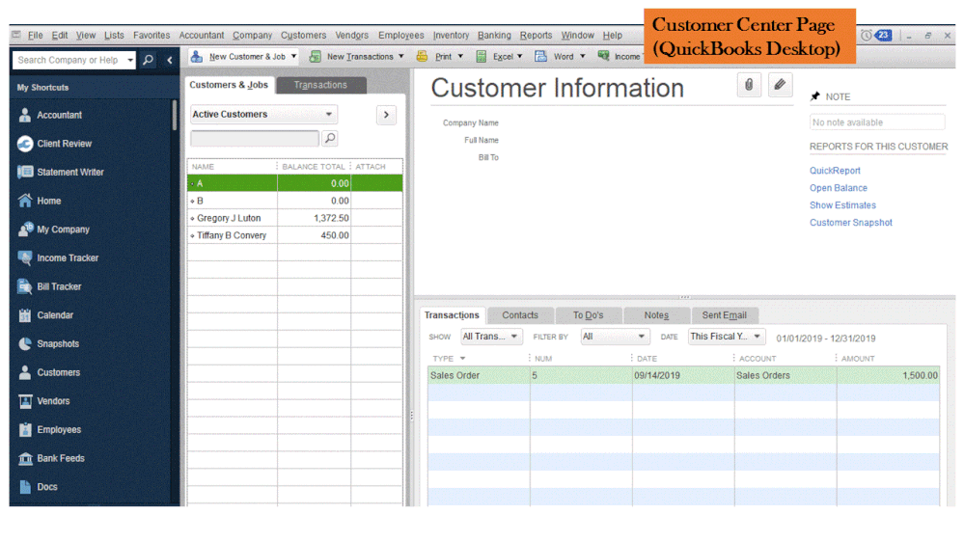964x542 pixels.
Task: Click the pencil edit customer icon
Action: (x=780, y=85)
